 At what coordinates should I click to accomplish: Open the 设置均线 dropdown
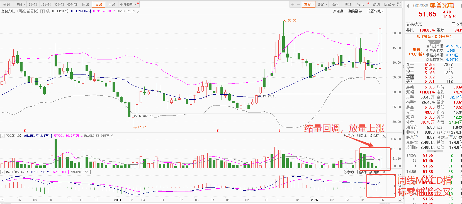tap(375, 11)
